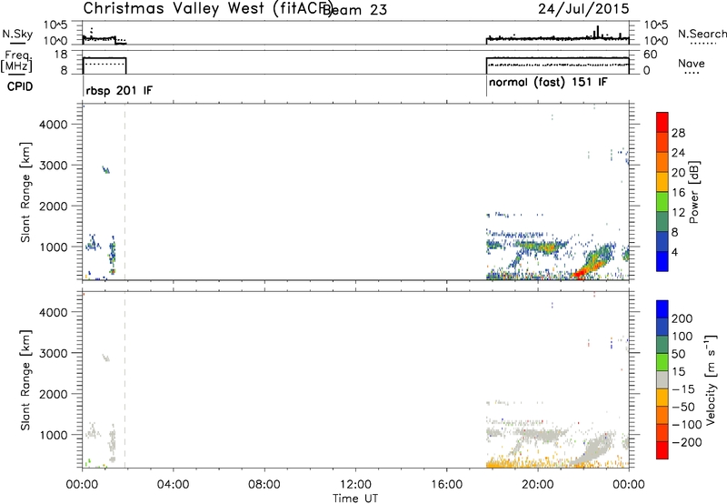Image resolution: width=727 pixels, height=504 pixels.
Task: Click the "4" label on the Power colorbar
Action: tap(675, 252)
